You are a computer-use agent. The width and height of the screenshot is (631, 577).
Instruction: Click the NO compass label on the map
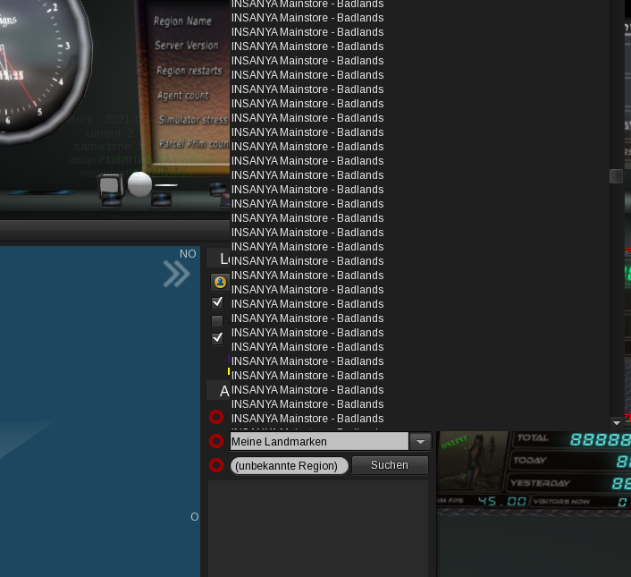pos(188,254)
